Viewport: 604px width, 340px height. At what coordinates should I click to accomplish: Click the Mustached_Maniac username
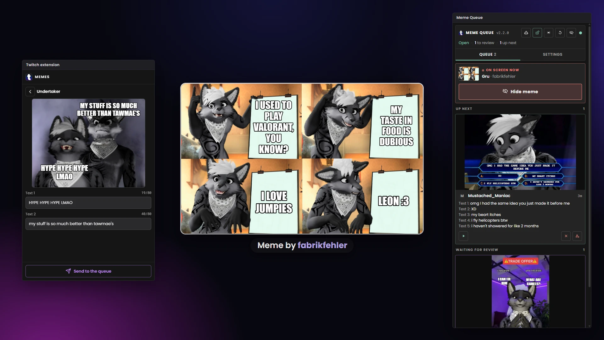tap(489, 196)
